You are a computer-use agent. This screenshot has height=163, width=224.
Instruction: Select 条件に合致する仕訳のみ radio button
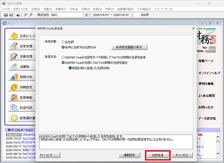pyautogui.click(x=63, y=47)
